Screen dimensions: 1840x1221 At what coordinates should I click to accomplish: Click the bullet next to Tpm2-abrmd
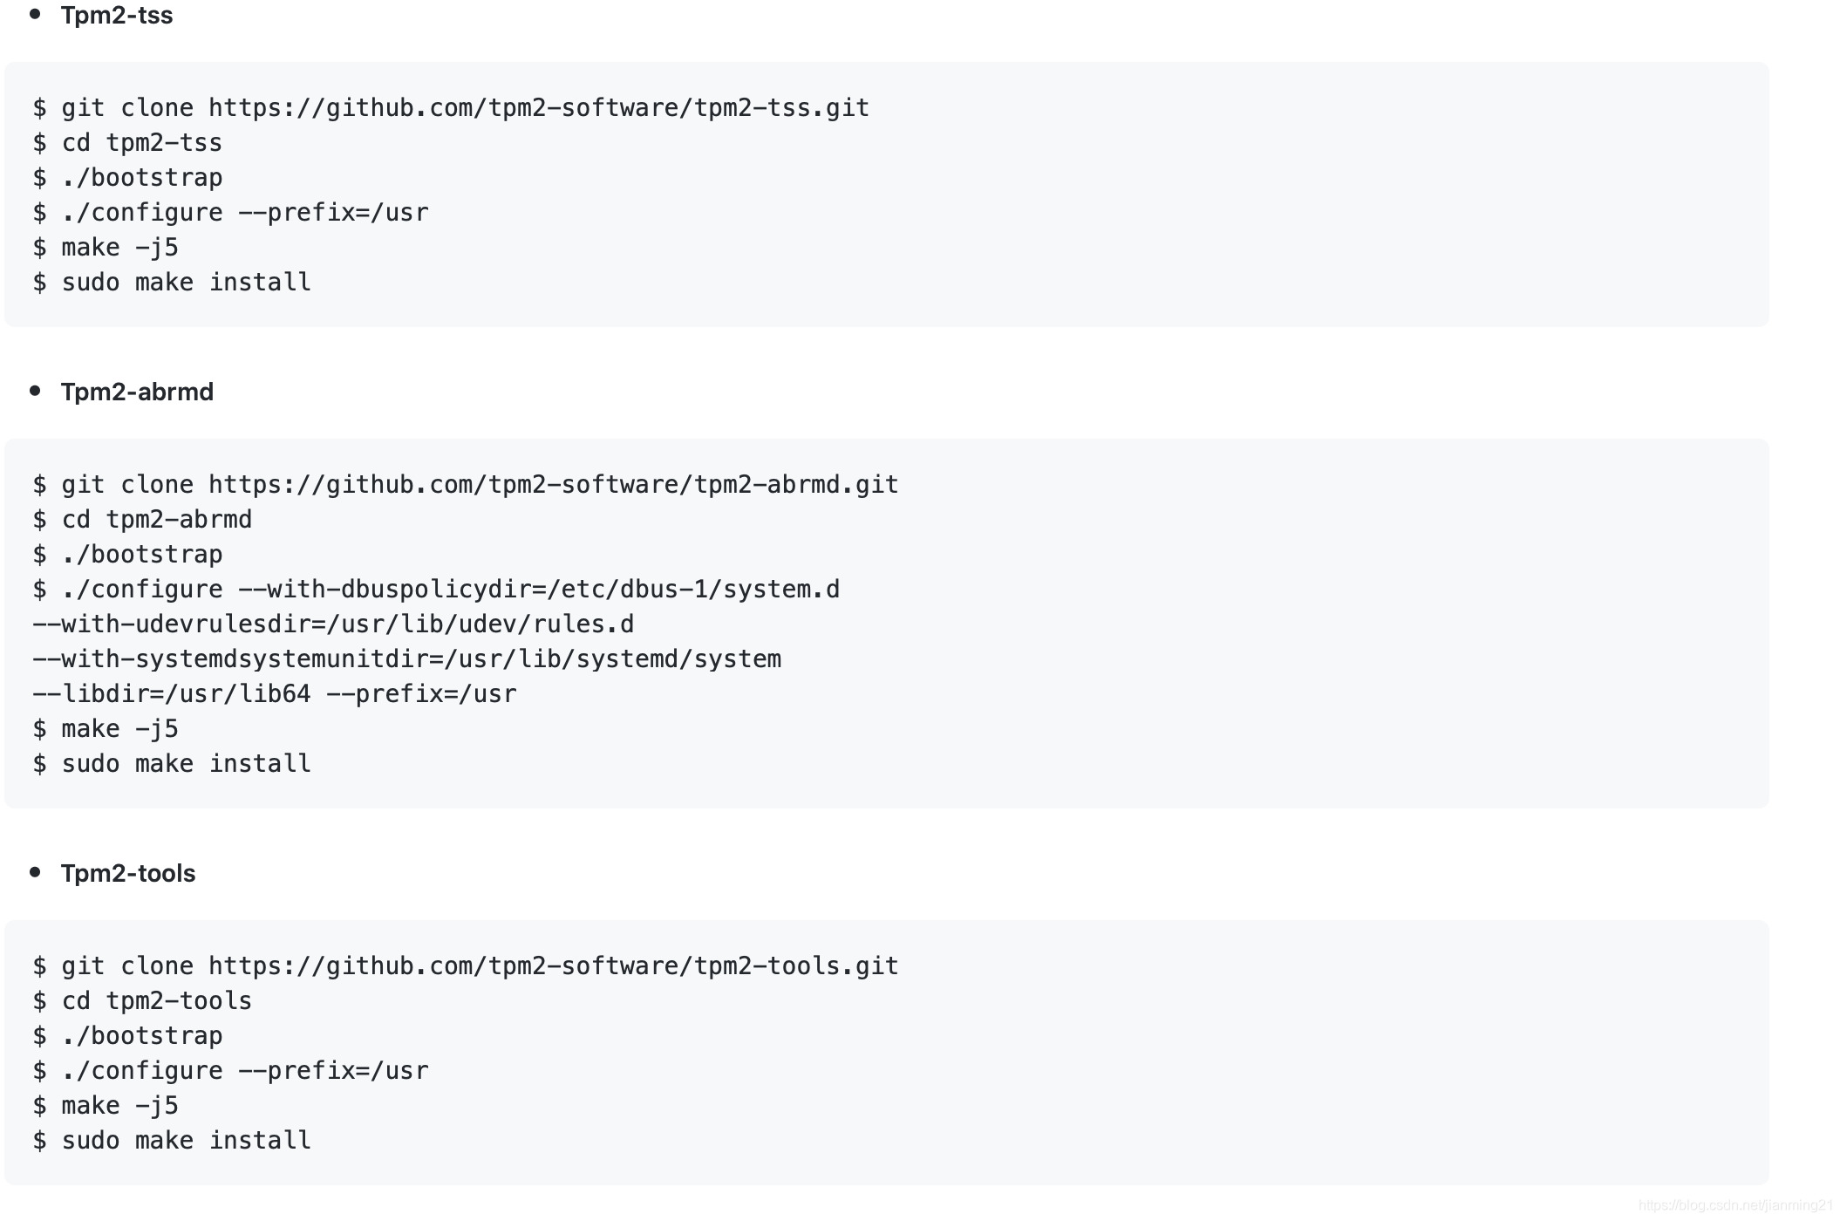35,391
